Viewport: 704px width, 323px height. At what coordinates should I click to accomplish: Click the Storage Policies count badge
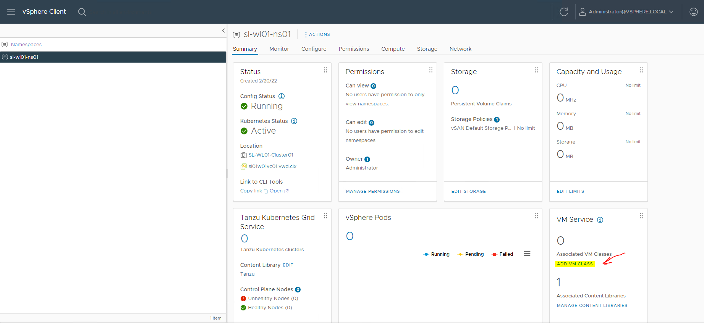(x=497, y=120)
